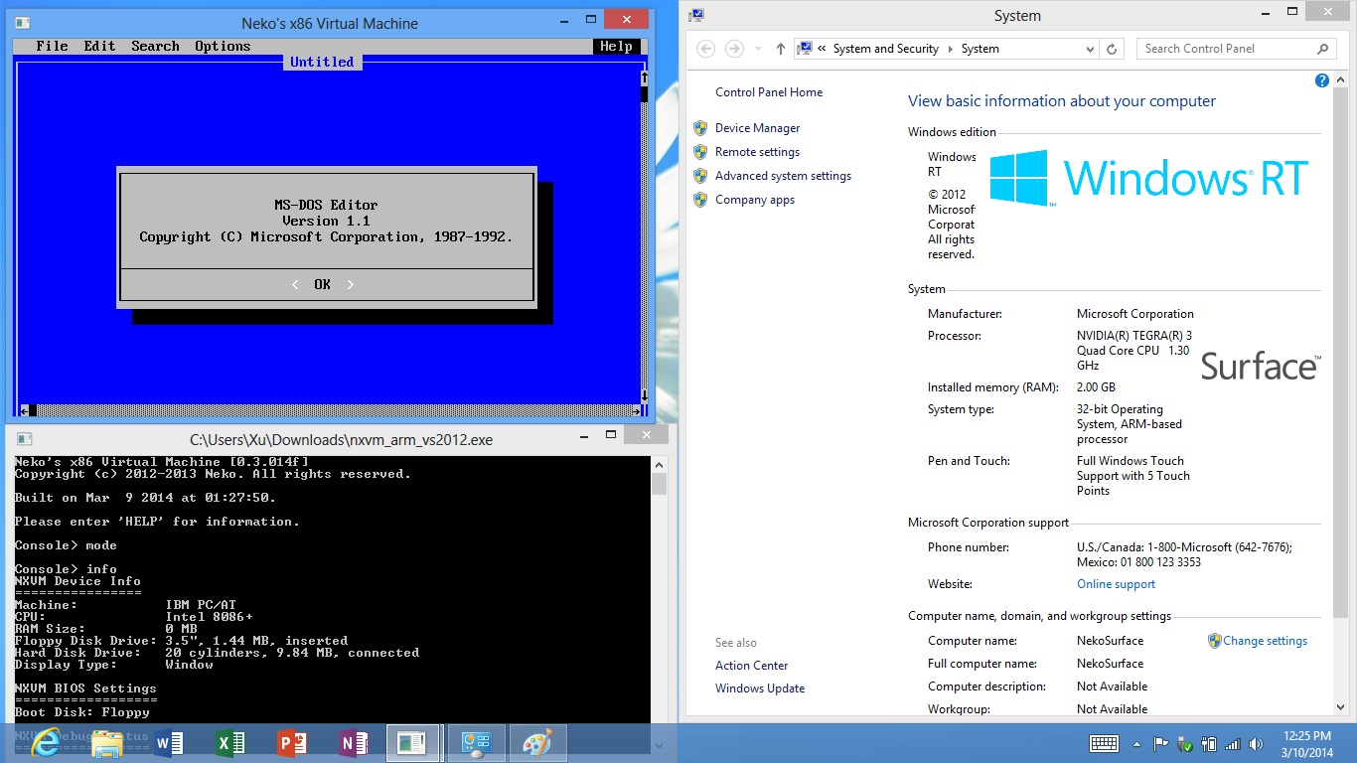
Task: Go forward in the System window
Action: point(734,49)
